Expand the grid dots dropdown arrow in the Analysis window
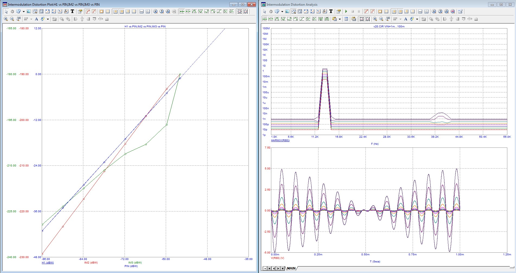This screenshot has height=273, width=516. [400, 19]
